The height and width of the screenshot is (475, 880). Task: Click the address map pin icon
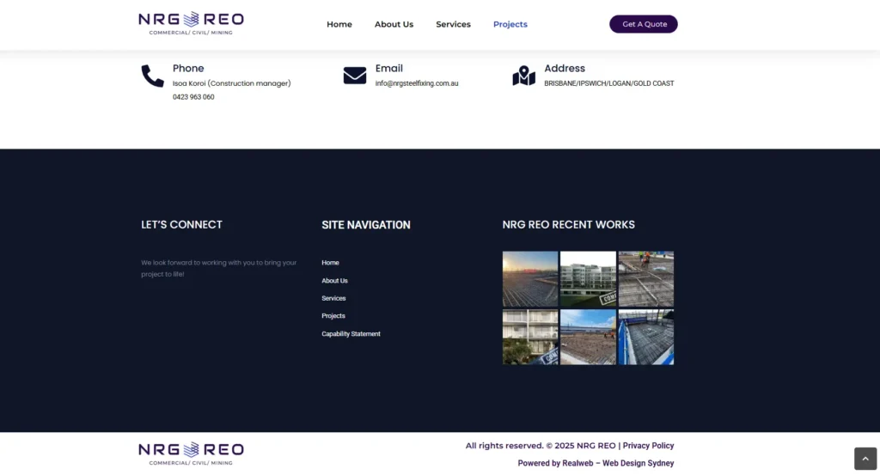click(523, 76)
